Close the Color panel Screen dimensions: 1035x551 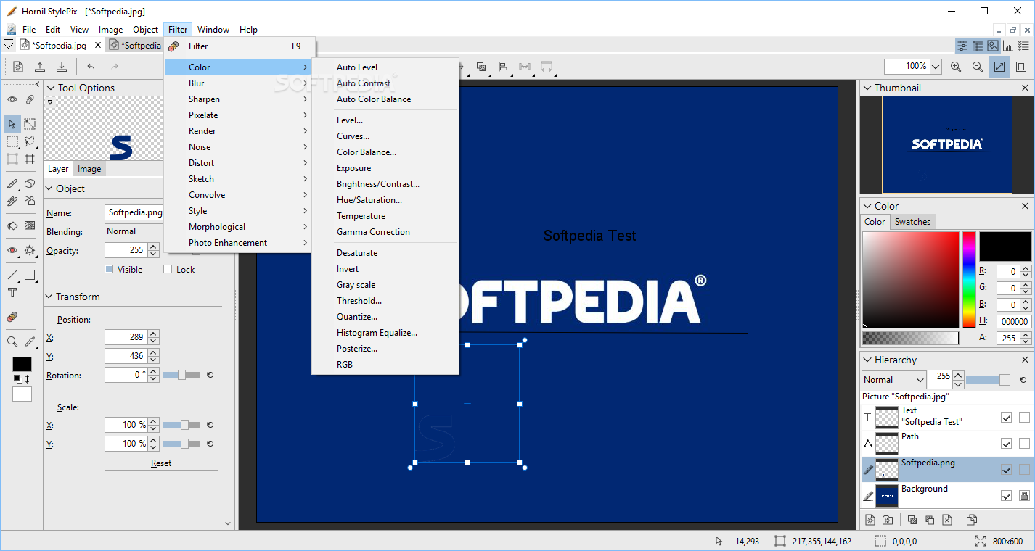1026,206
